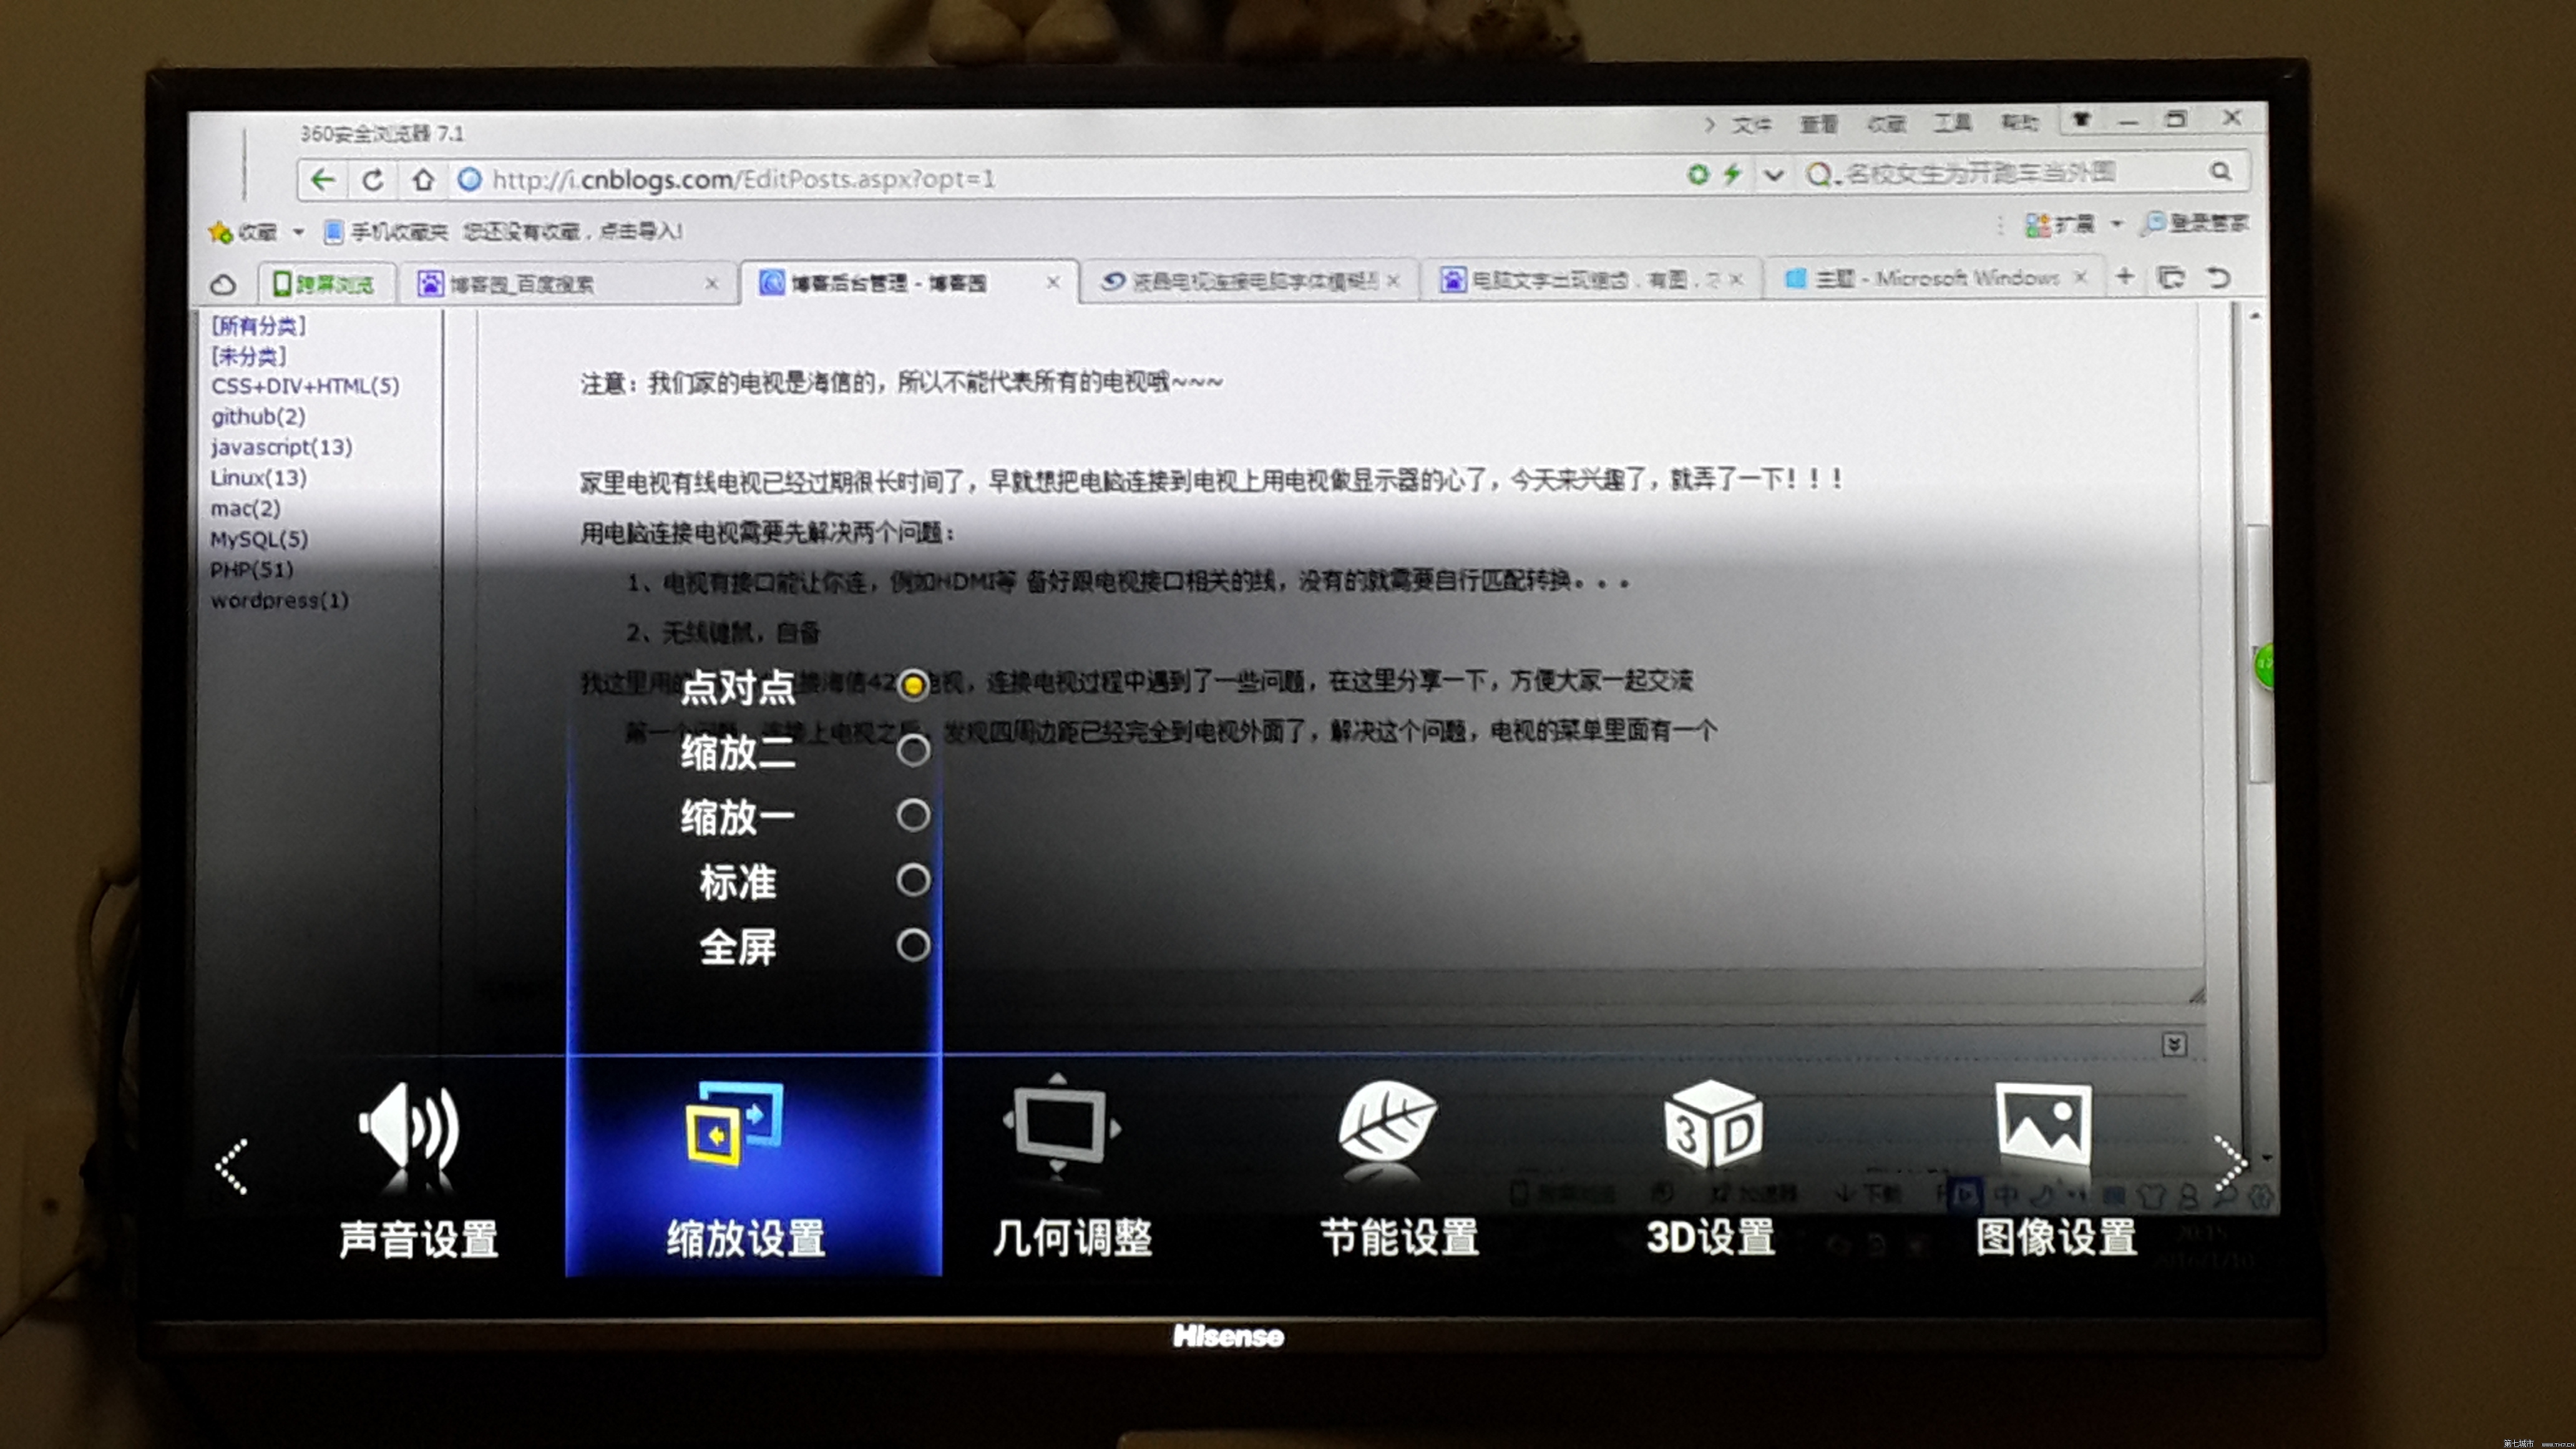Open the 3D设置 cube icon

point(1712,1125)
